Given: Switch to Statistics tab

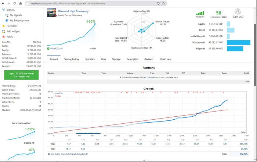Looking at the screenshot, I should (x=90, y=59).
